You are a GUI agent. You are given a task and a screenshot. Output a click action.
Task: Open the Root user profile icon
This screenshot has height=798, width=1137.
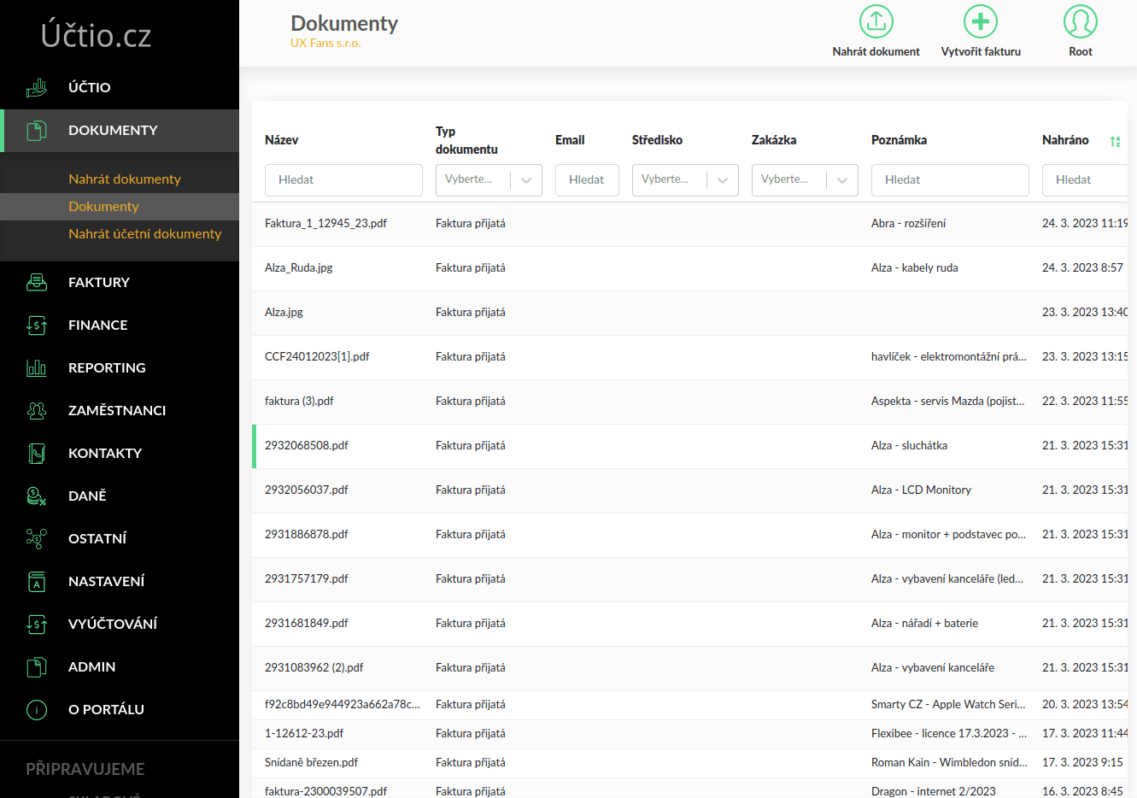(1080, 21)
